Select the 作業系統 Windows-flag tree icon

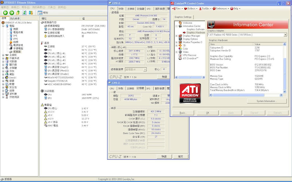click(7, 58)
